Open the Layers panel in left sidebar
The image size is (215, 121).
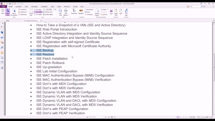coord(2,37)
